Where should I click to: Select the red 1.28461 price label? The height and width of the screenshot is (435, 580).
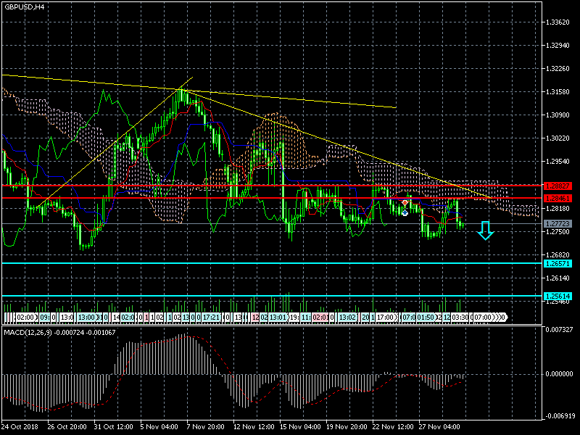[x=558, y=197]
